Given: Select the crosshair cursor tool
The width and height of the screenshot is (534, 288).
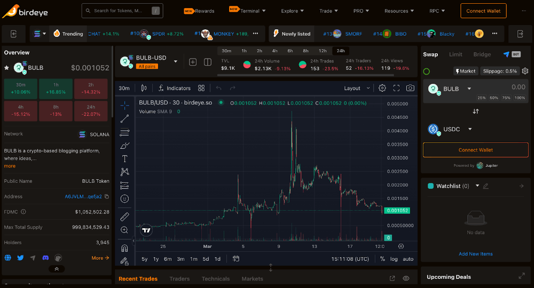Looking at the screenshot, I should click(124, 106).
